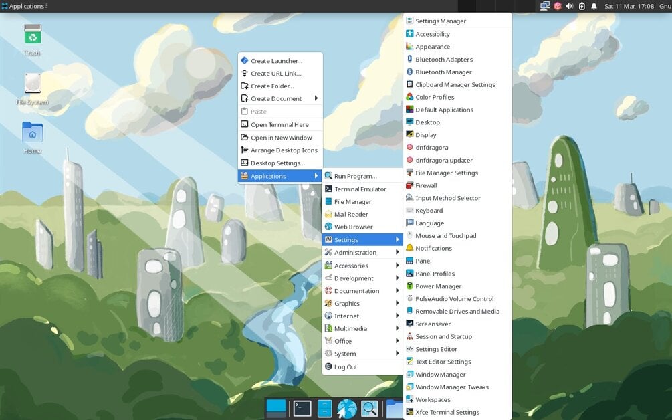
Task: Open File Manager from menu
Action: pyautogui.click(x=362, y=201)
